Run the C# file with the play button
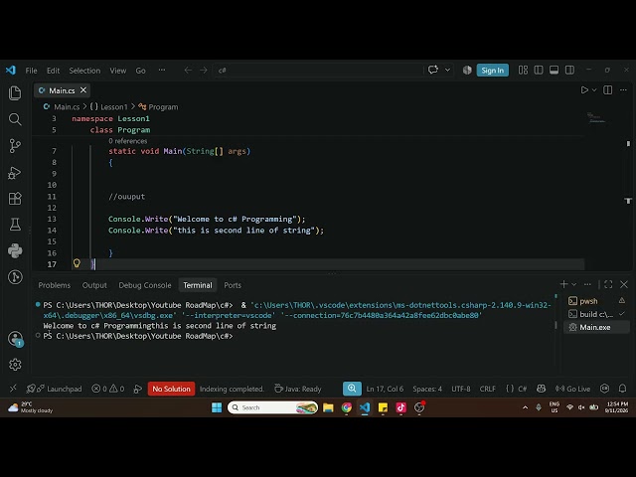The width and height of the screenshot is (636, 477). point(584,90)
